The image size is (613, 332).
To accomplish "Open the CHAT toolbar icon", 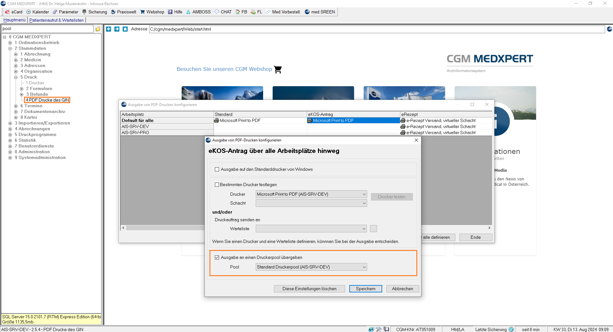I will [x=223, y=12].
